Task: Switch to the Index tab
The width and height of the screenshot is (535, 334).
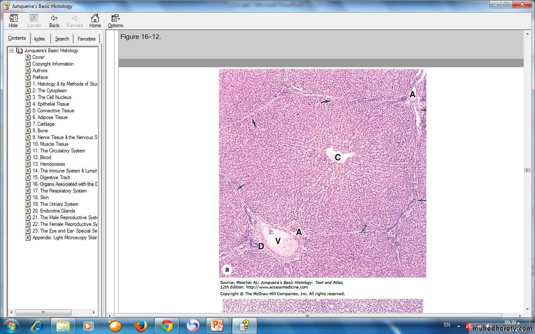Action: 40,39
